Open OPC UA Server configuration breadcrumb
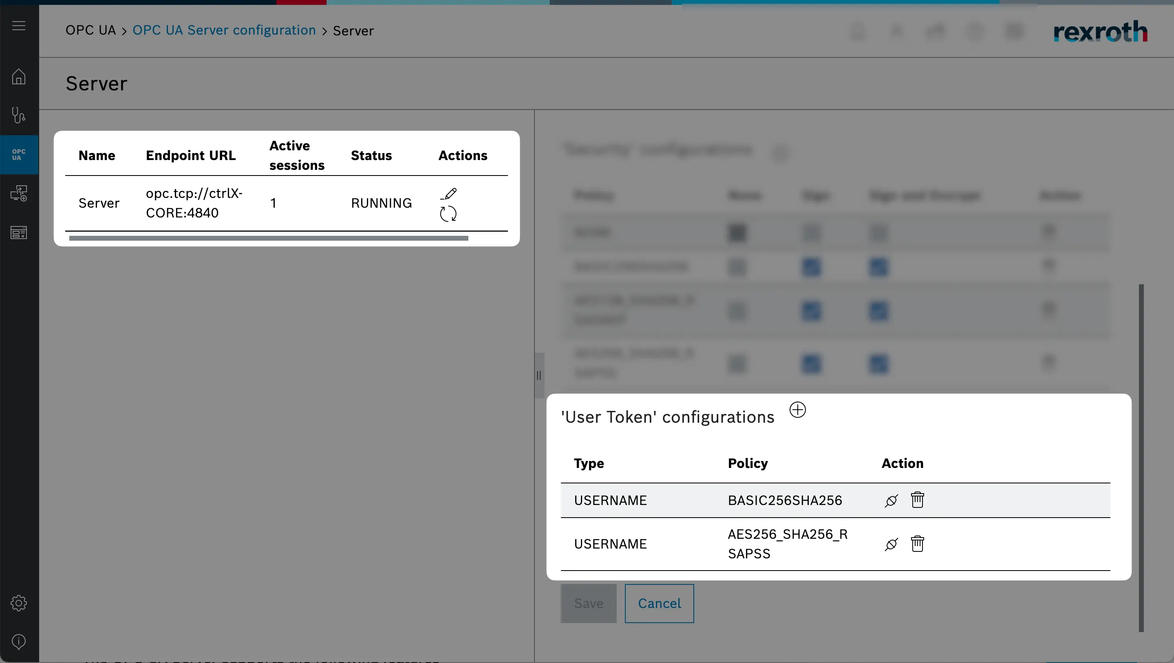The image size is (1174, 663). pyautogui.click(x=224, y=31)
